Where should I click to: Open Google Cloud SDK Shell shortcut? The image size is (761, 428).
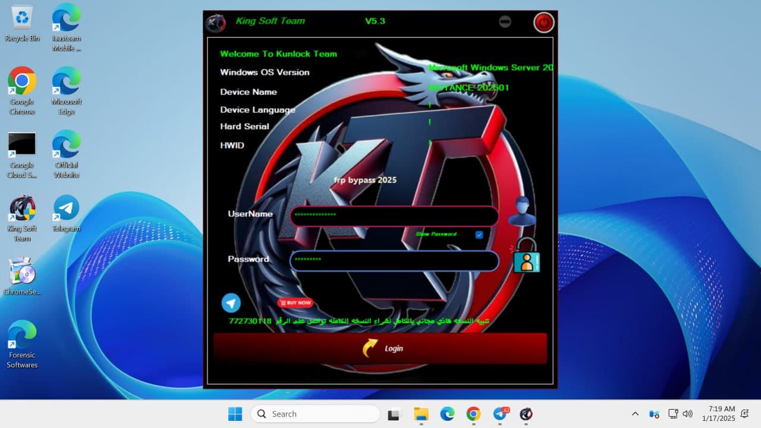(x=22, y=155)
